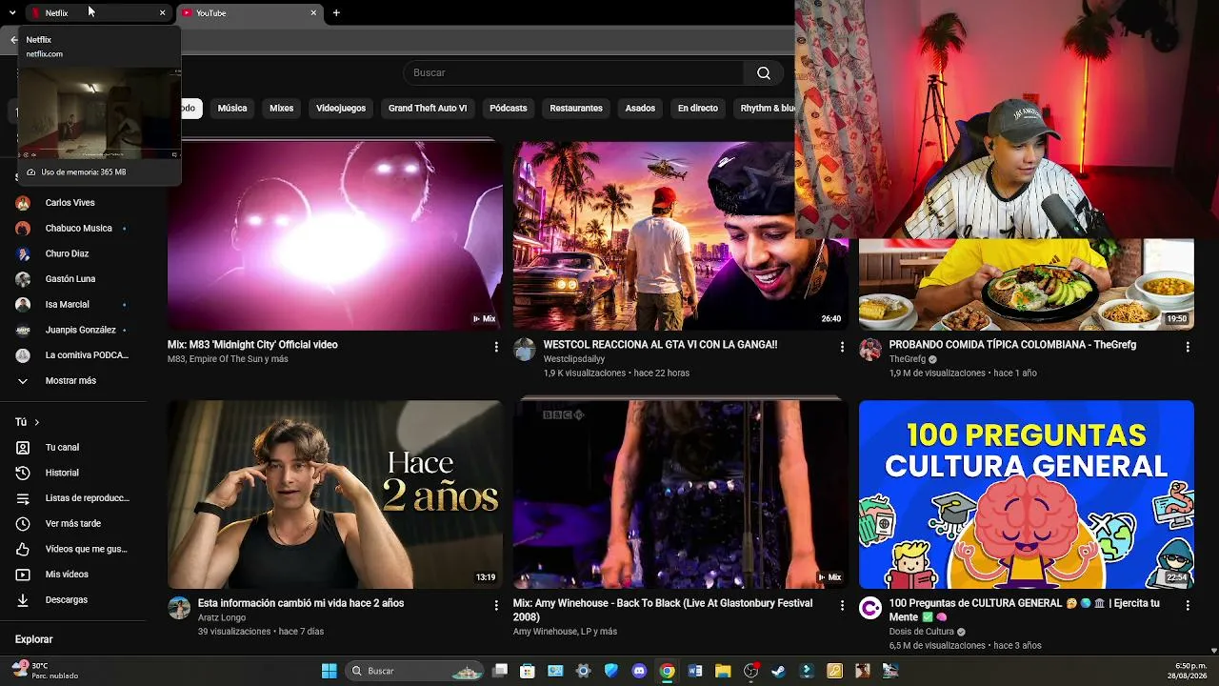Open Word from the taskbar
Screen dimensions: 1219x686
coord(695,671)
